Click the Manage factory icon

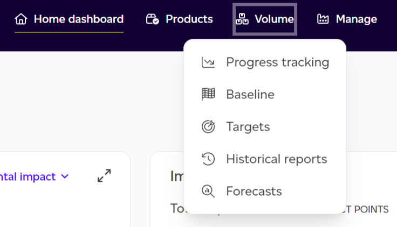click(x=323, y=19)
